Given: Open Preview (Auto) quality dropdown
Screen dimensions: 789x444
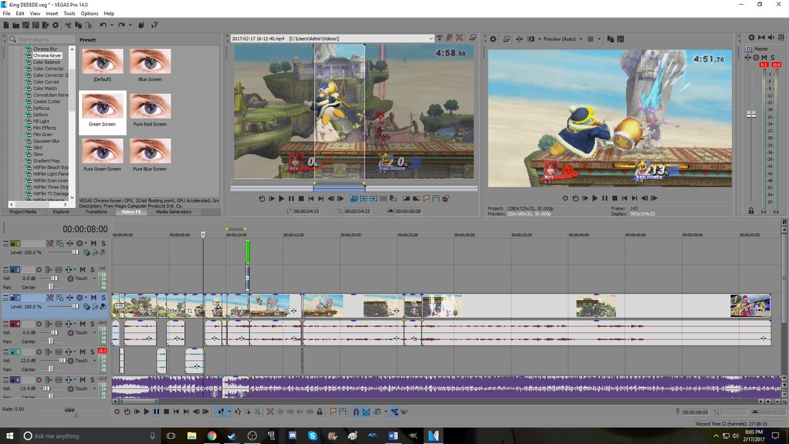Looking at the screenshot, I should (581, 39).
